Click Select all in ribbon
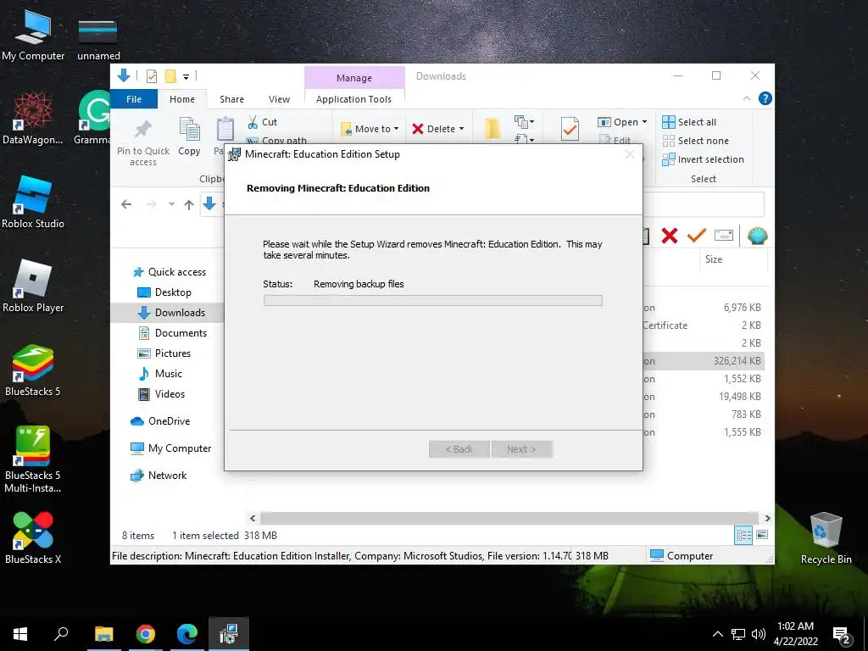868x651 pixels. (689, 122)
